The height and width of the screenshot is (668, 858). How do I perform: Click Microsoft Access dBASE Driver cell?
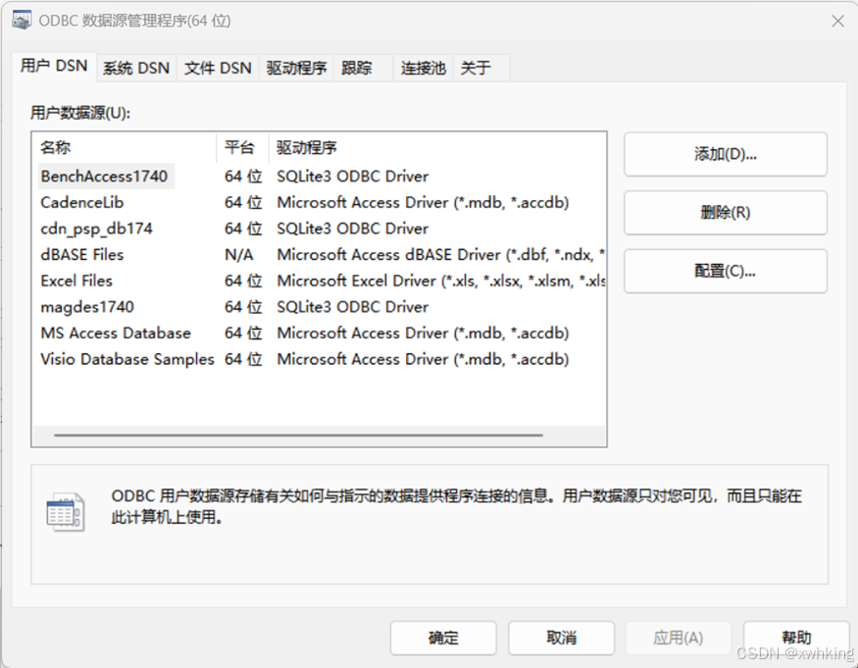[441, 255]
